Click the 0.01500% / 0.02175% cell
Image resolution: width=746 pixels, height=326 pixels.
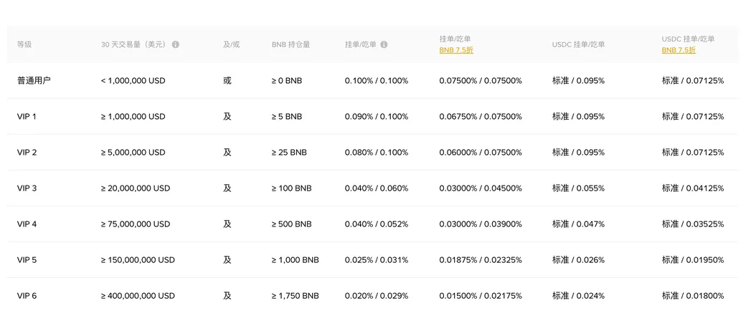pos(481,296)
